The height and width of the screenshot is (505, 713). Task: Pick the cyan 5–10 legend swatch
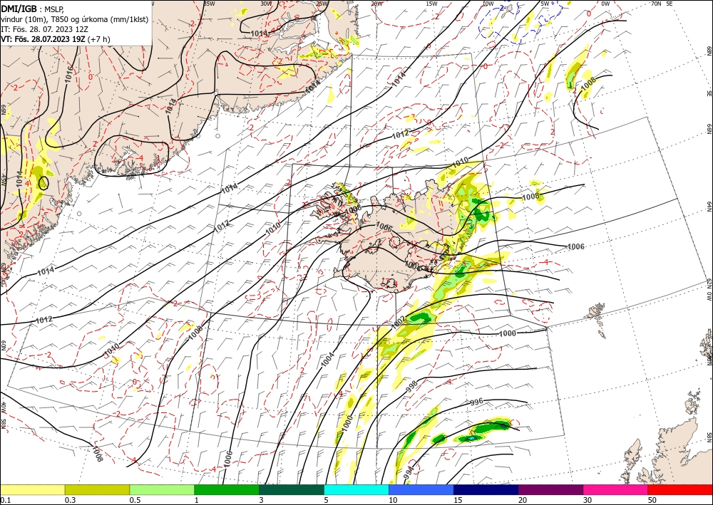pos(356,489)
